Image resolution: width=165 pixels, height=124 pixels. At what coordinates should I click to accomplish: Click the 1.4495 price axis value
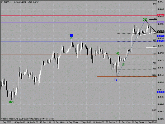(161, 104)
